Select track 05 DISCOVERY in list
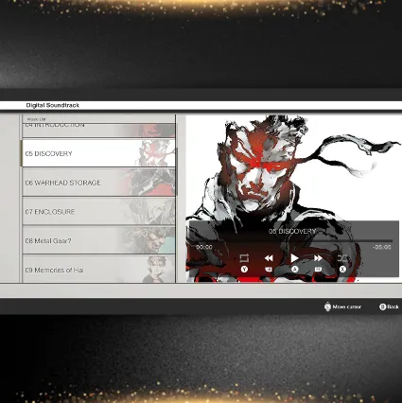 tap(98, 153)
